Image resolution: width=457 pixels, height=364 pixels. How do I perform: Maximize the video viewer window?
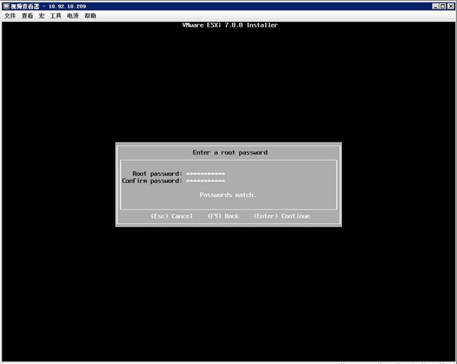443,6
